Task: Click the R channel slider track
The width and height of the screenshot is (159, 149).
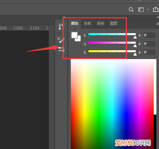Action: point(112,34)
